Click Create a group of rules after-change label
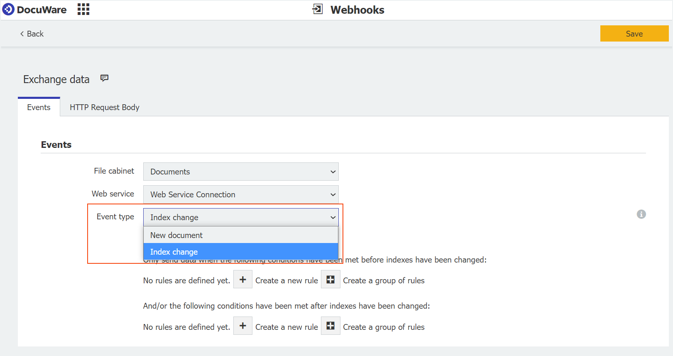673x356 pixels. coord(384,327)
